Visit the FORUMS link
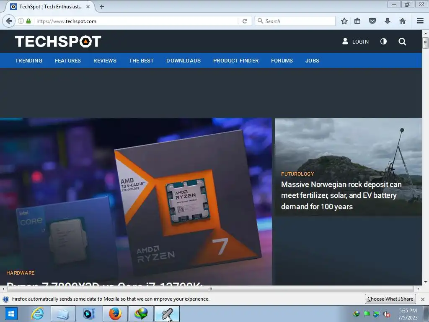Image resolution: width=429 pixels, height=322 pixels. pyautogui.click(x=282, y=60)
